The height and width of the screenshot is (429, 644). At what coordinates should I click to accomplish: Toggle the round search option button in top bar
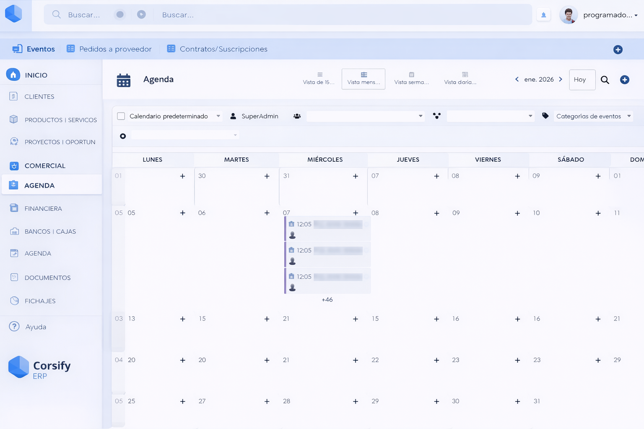coord(120,15)
